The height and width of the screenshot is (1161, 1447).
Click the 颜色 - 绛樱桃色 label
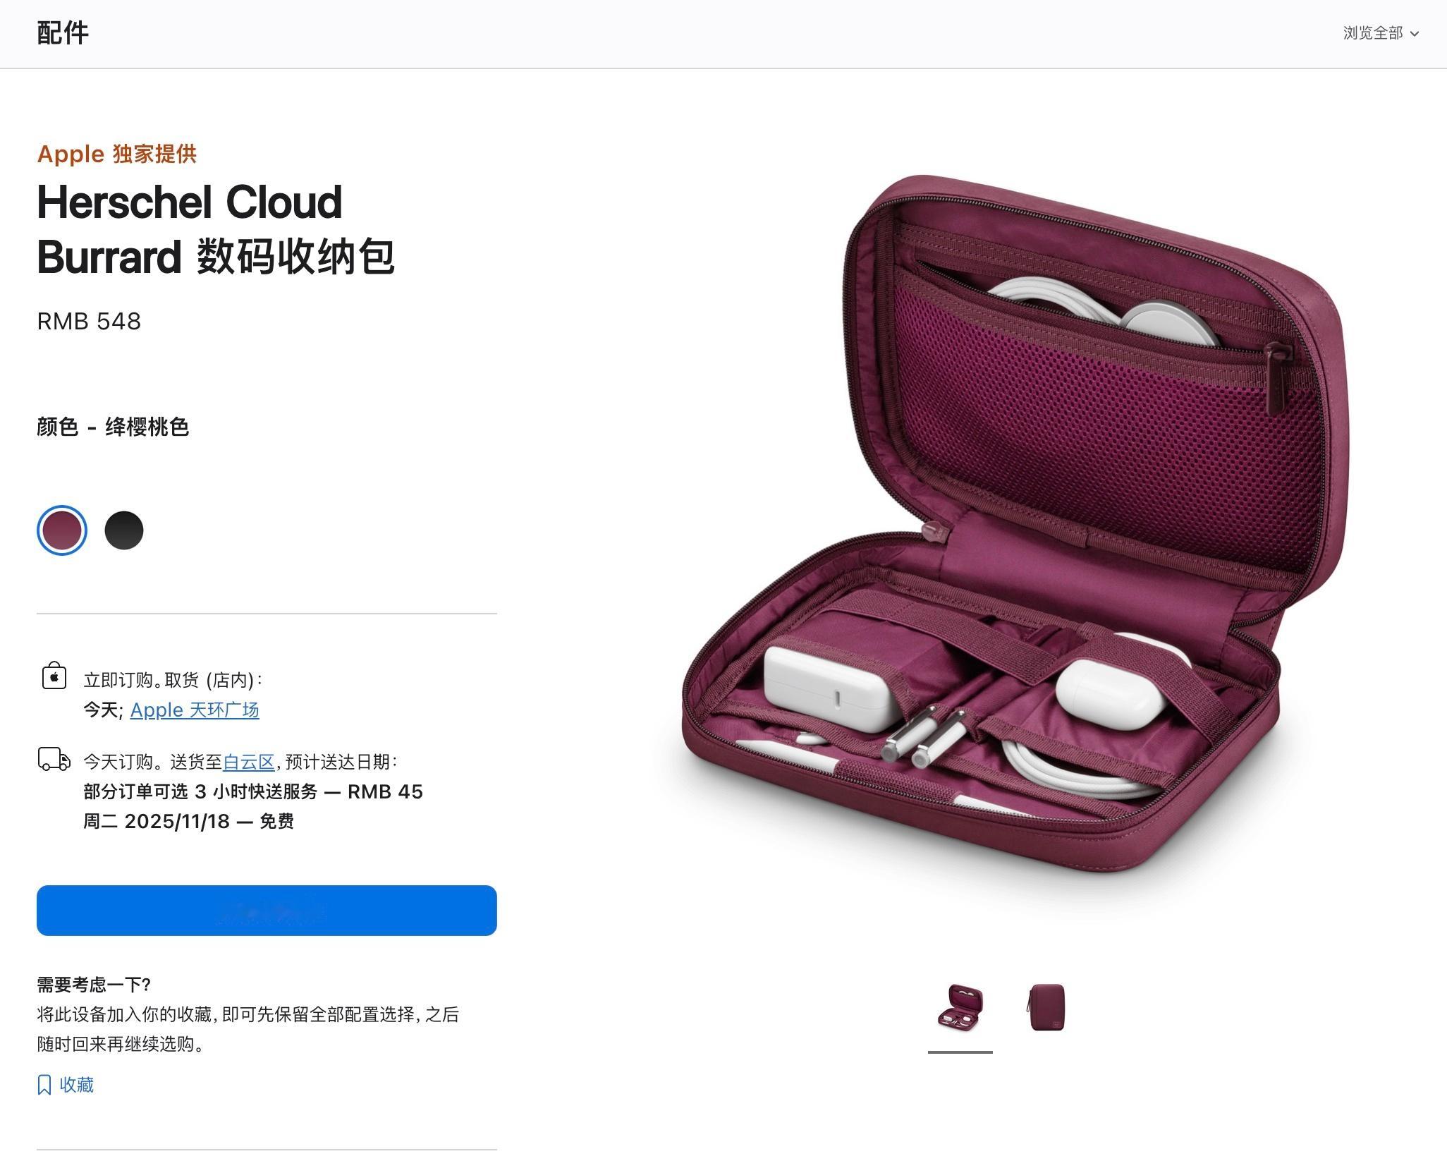[x=113, y=427]
